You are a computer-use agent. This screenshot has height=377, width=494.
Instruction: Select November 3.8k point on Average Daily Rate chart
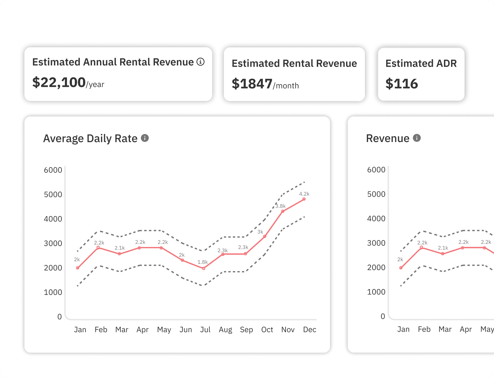point(283,211)
